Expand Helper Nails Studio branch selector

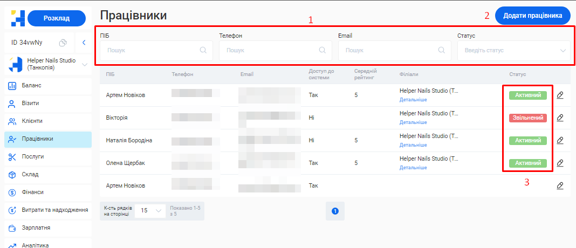coord(84,65)
